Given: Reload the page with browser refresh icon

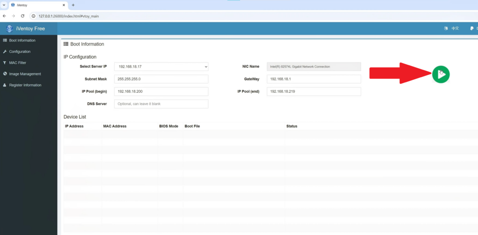Looking at the screenshot, I should click(22, 16).
